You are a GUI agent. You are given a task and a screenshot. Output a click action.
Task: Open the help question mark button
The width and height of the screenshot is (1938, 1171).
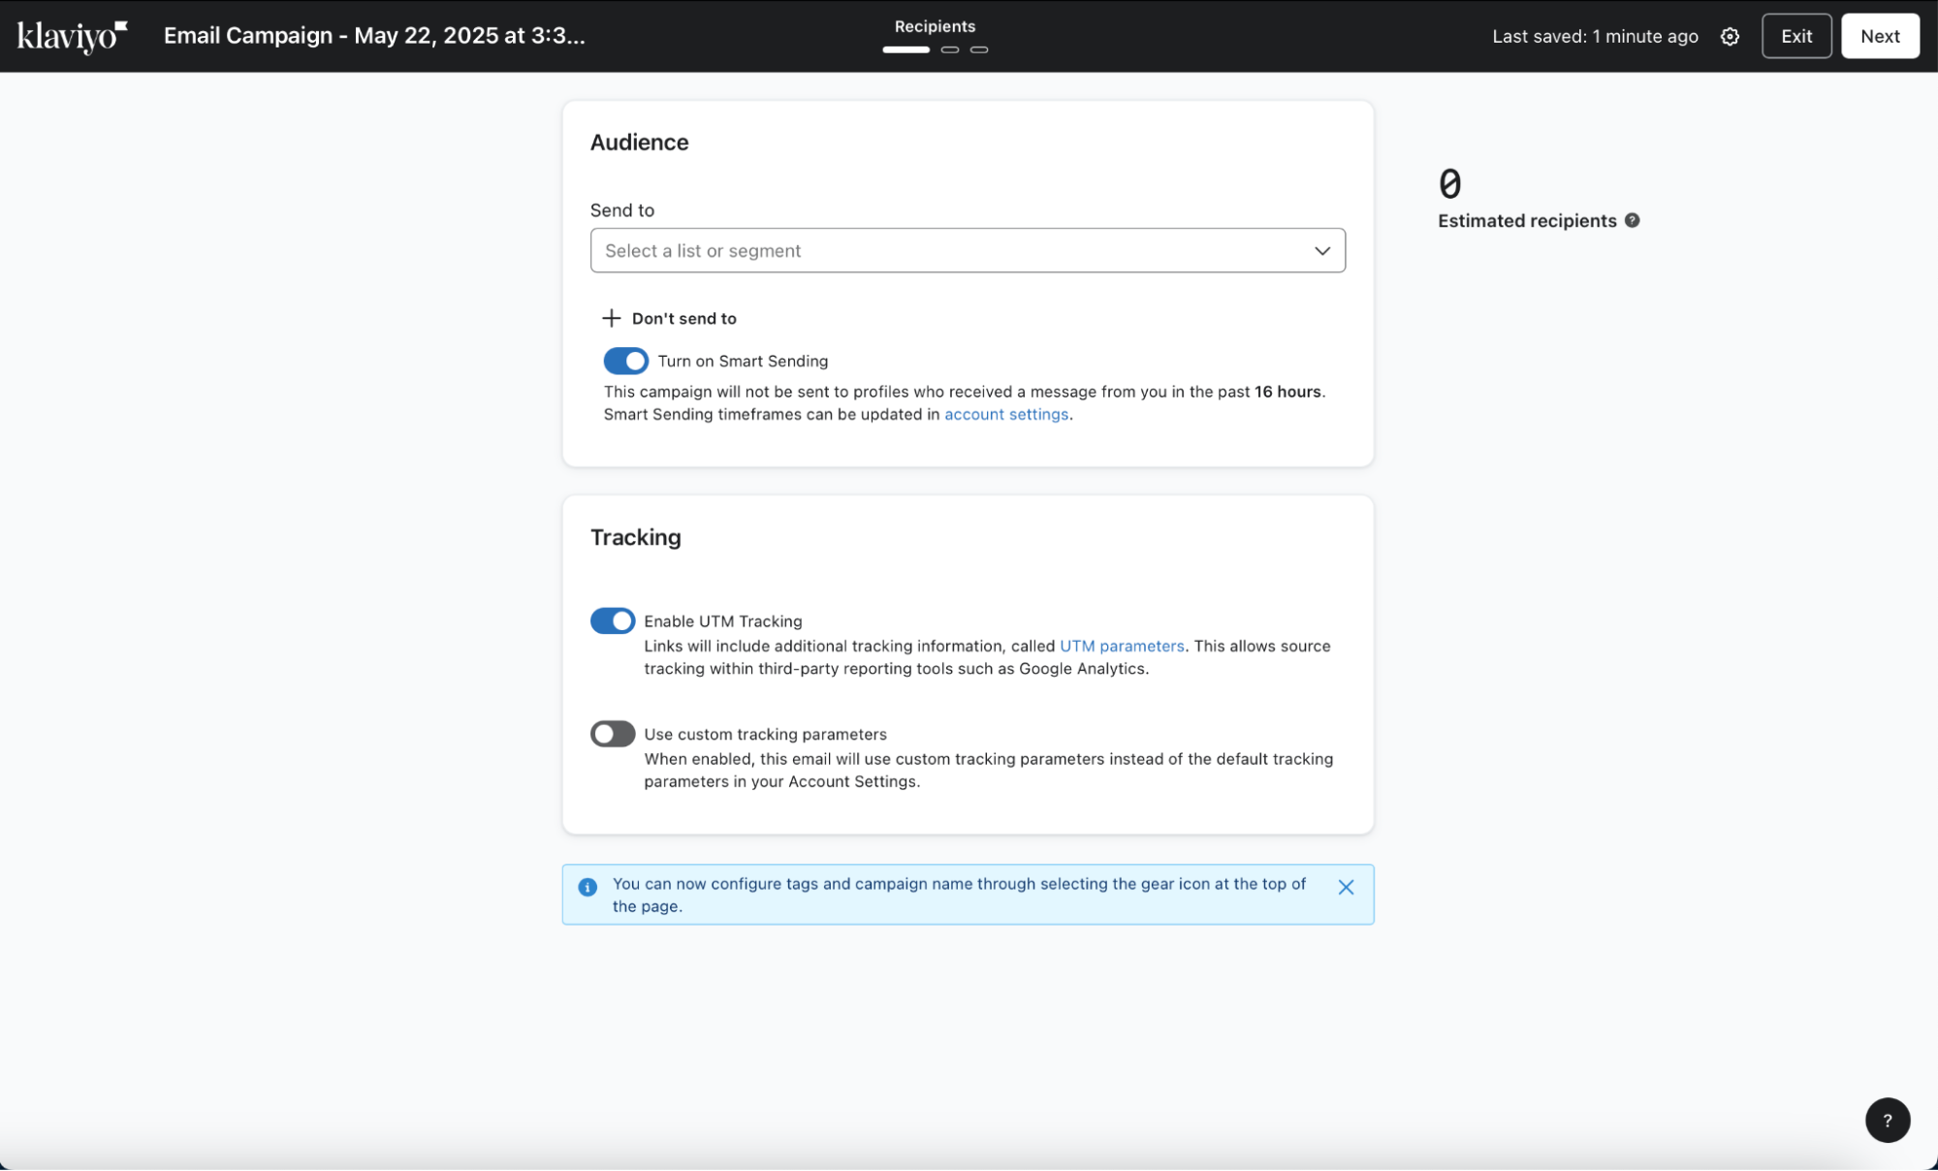[x=1887, y=1120]
